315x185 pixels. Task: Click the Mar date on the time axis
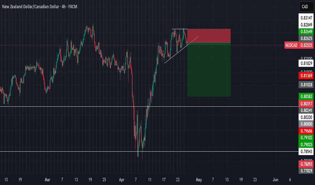pos(47,180)
